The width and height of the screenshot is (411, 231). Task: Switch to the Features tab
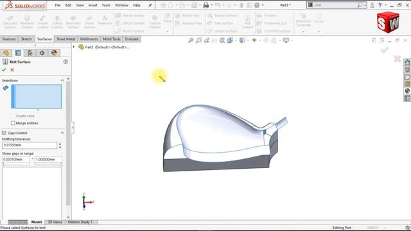pos(9,39)
